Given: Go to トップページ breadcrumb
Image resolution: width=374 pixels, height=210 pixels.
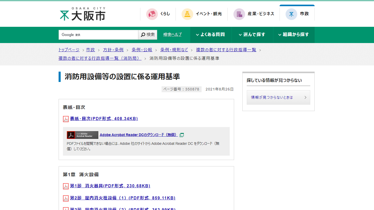Looking at the screenshot, I should pos(69,50).
